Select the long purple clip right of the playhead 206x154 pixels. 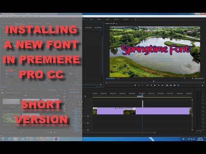pos(163,111)
